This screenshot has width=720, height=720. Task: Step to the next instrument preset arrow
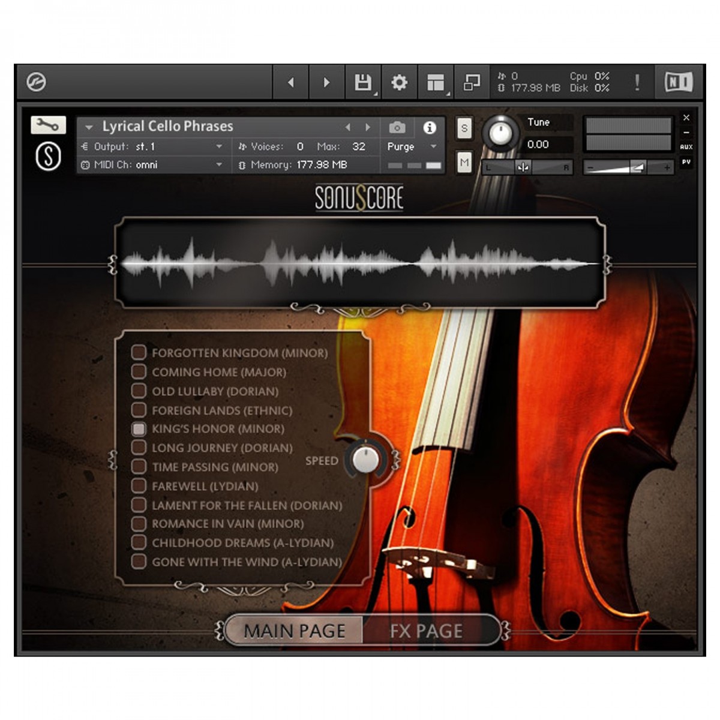pyautogui.click(x=368, y=127)
